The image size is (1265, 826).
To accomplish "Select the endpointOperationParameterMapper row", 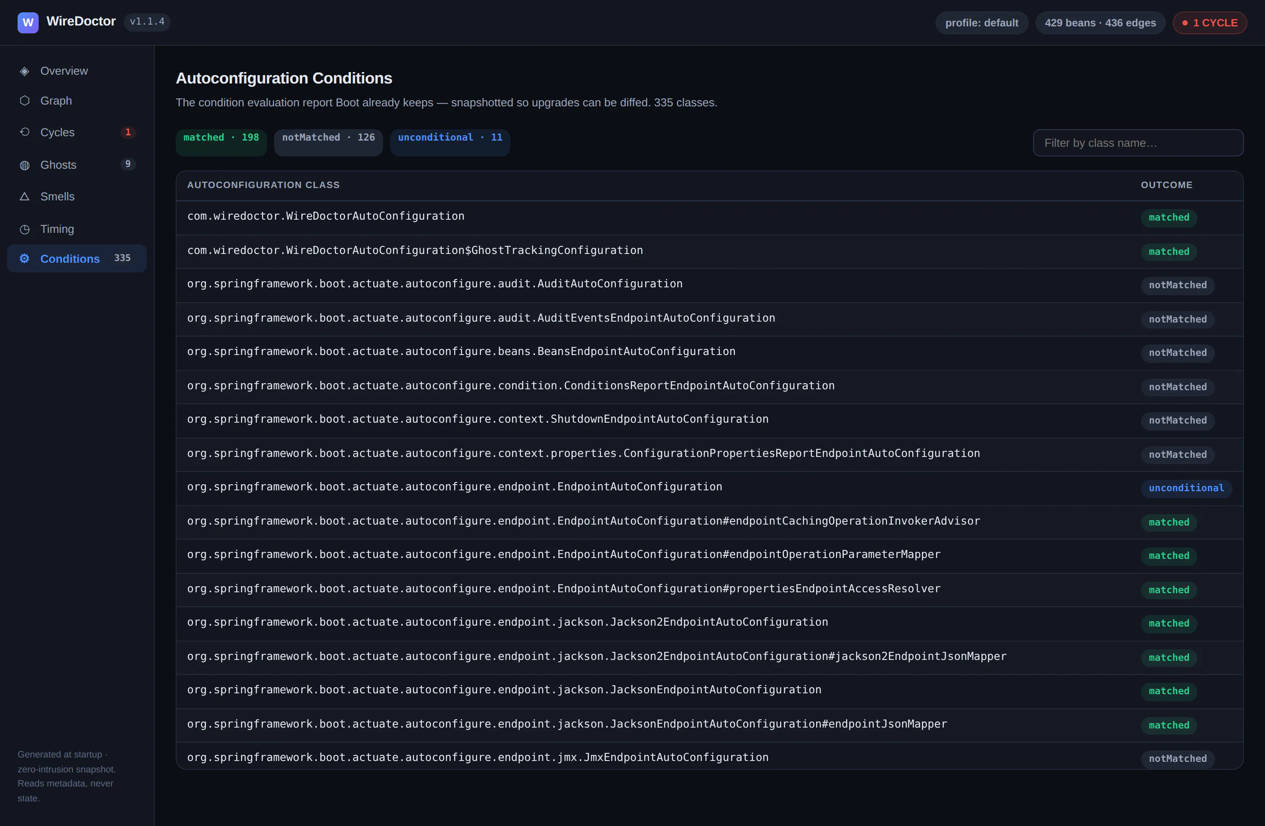I will pyautogui.click(x=709, y=556).
